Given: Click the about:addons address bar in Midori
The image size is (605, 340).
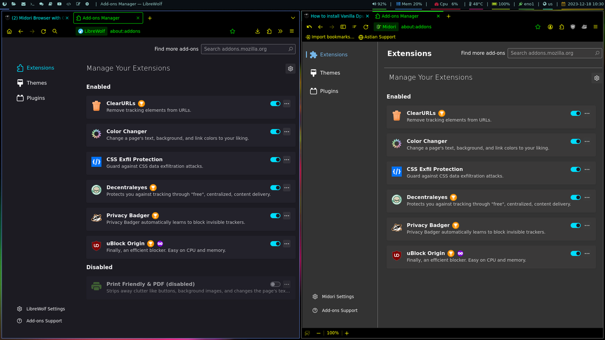Looking at the screenshot, I should (416, 27).
